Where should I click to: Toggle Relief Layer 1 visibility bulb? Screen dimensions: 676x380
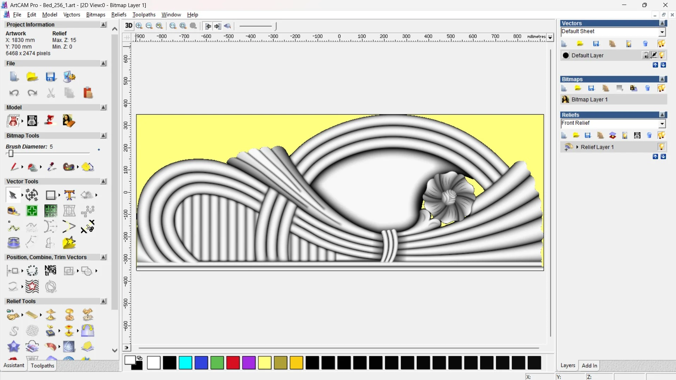[661, 147]
